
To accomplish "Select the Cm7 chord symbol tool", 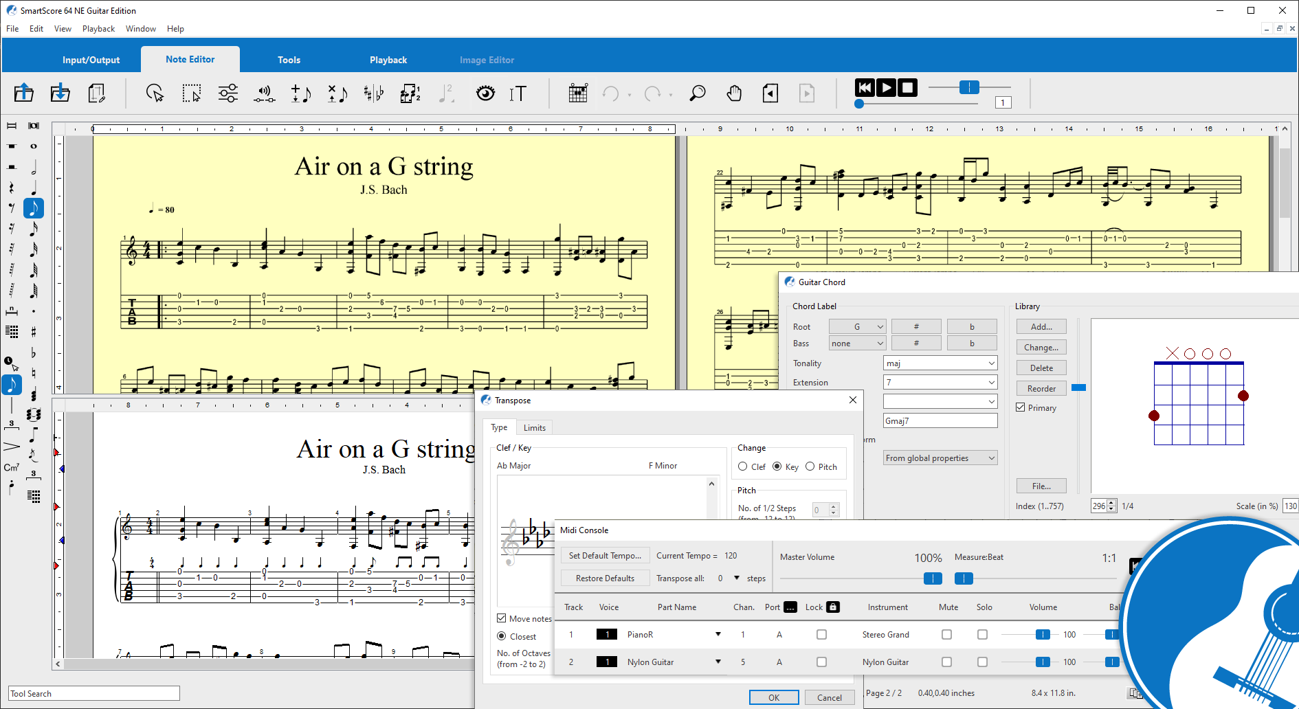I will point(11,467).
